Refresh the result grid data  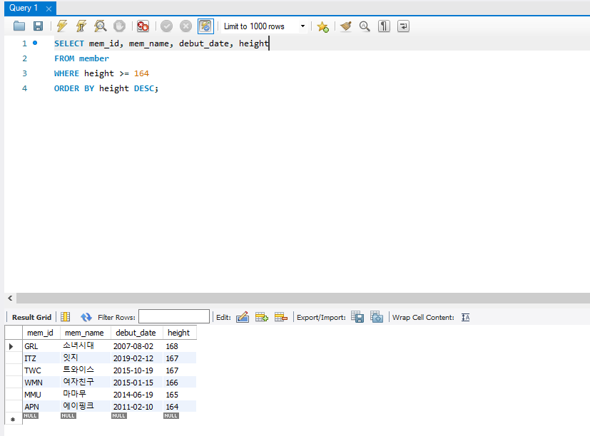coord(86,317)
